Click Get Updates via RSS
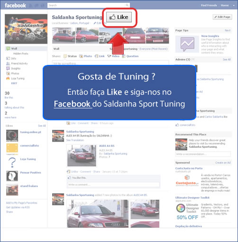238x242 pixels. pos(18,207)
